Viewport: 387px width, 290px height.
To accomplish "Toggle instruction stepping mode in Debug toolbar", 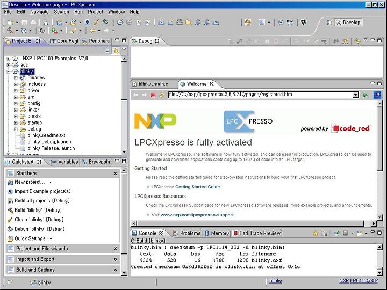I will pyautogui.click(x=336, y=41).
